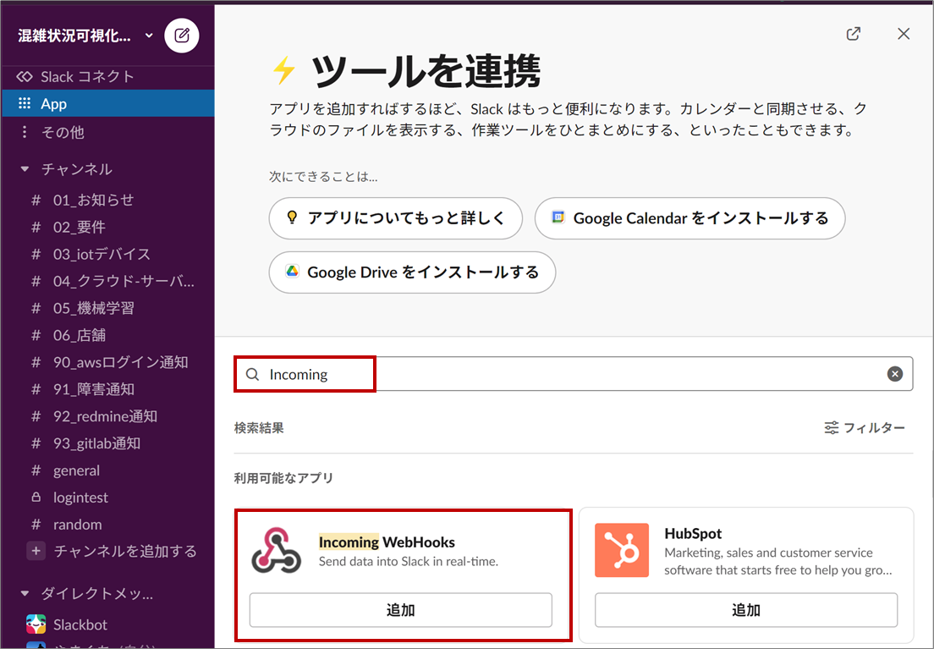Click the lightbulb icon
Image resolution: width=934 pixels, height=649 pixels.
pos(292,217)
